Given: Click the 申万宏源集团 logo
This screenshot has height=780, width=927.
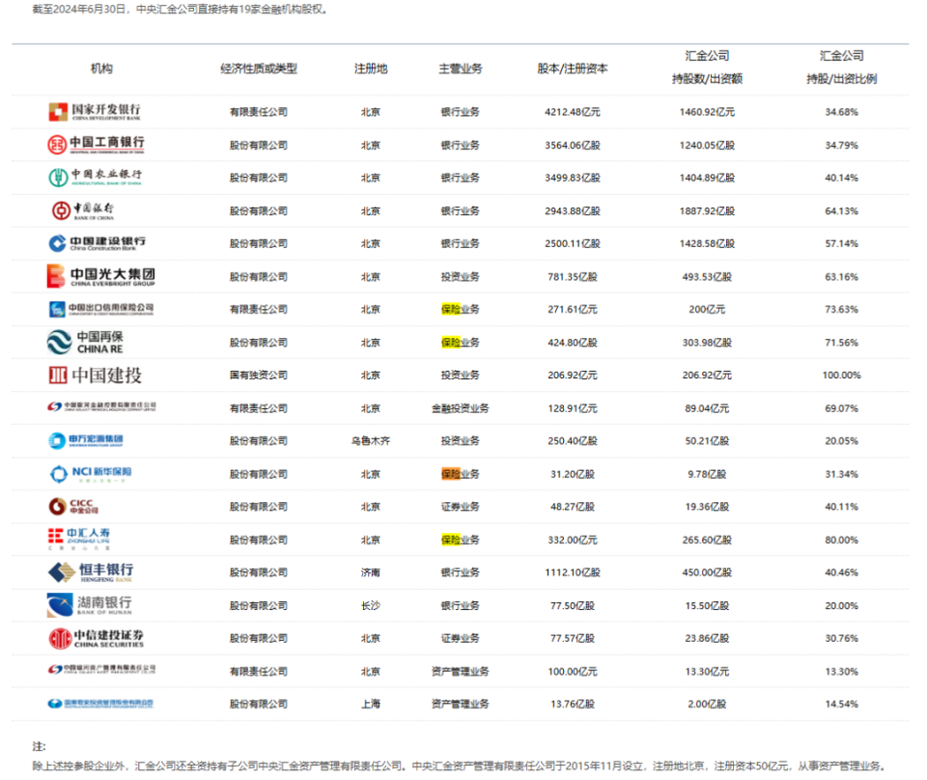Looking at the screenshot, I should coord(86,441).
